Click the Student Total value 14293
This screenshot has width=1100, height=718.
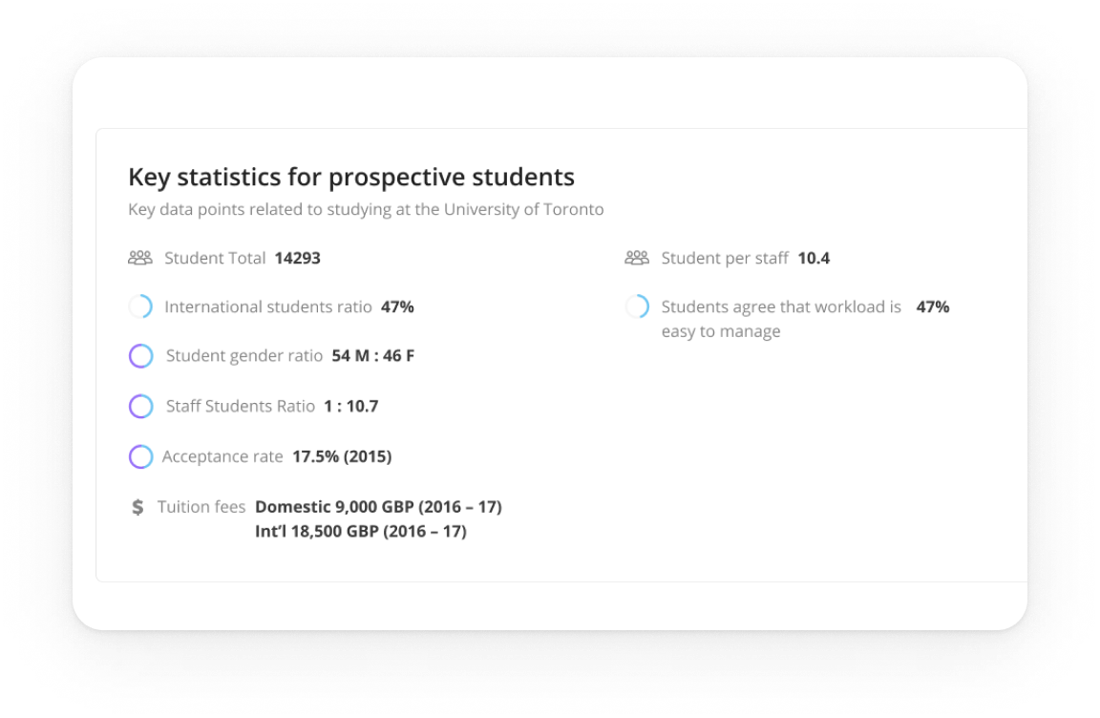298,258
